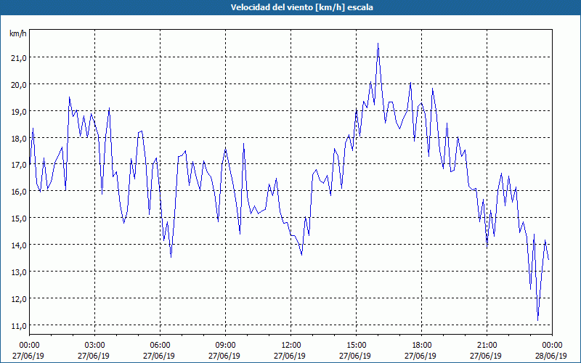
Task: Click the 21,0 y-axis label
Action: (19, 57)
